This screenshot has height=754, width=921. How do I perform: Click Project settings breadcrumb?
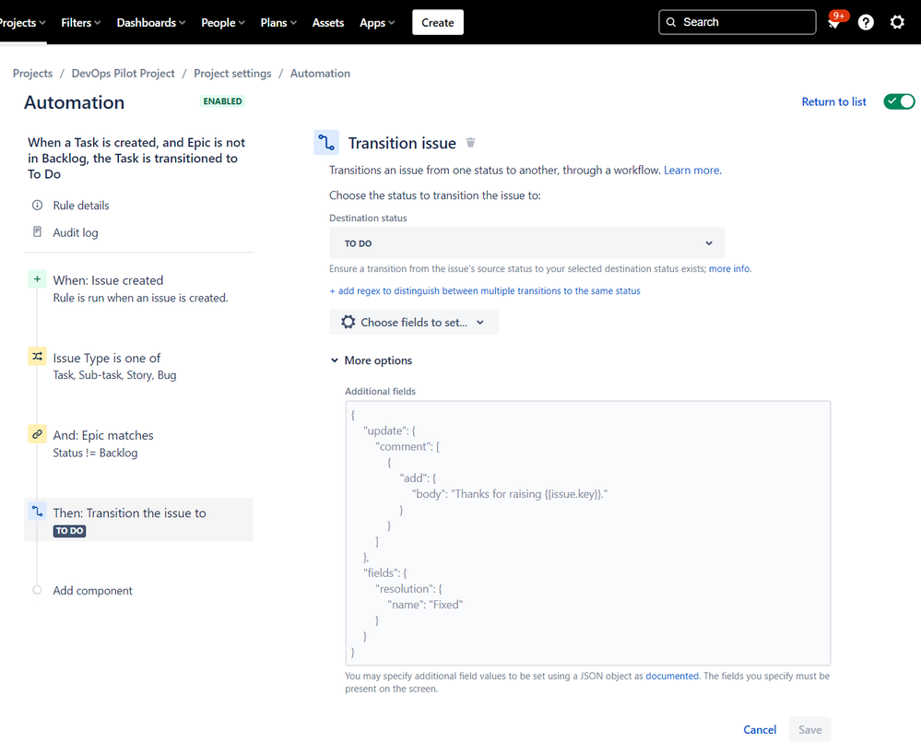[232, 74]
